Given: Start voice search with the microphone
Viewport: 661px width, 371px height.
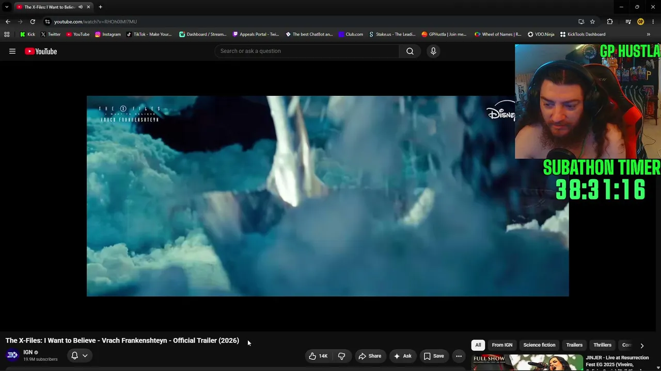Looking at the screenshot, I should pyautogui.click(x=433, y=51).
